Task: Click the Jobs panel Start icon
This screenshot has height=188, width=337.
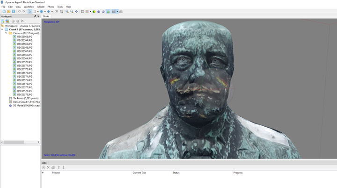Action: pyautogui.click(x=44, y=167)
